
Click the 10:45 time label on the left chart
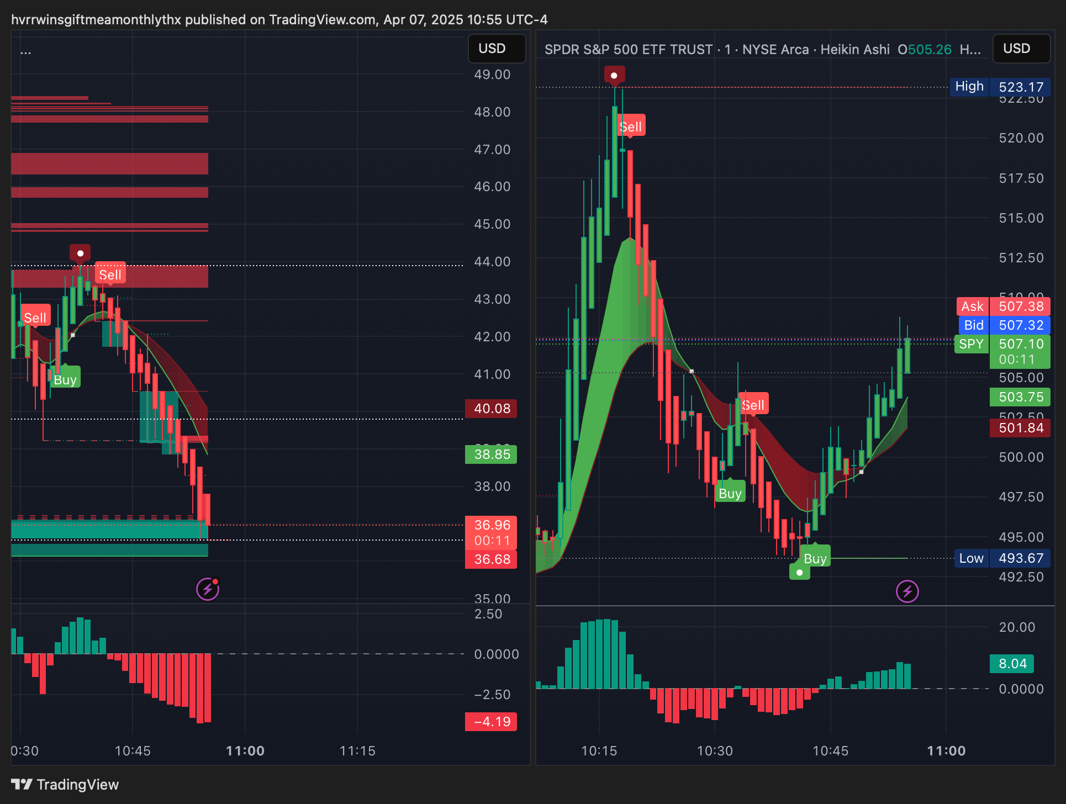pyautogui.click(x=133, y=751)
